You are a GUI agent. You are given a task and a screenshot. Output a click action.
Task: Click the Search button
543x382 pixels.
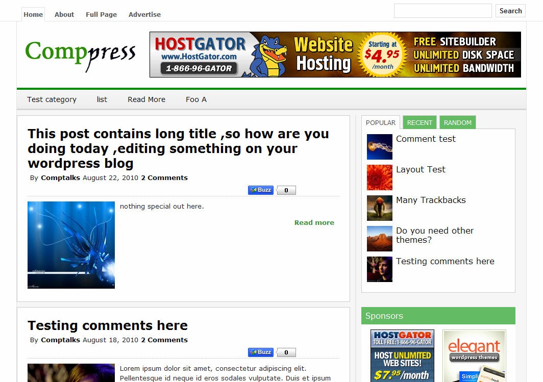[510, 11]
